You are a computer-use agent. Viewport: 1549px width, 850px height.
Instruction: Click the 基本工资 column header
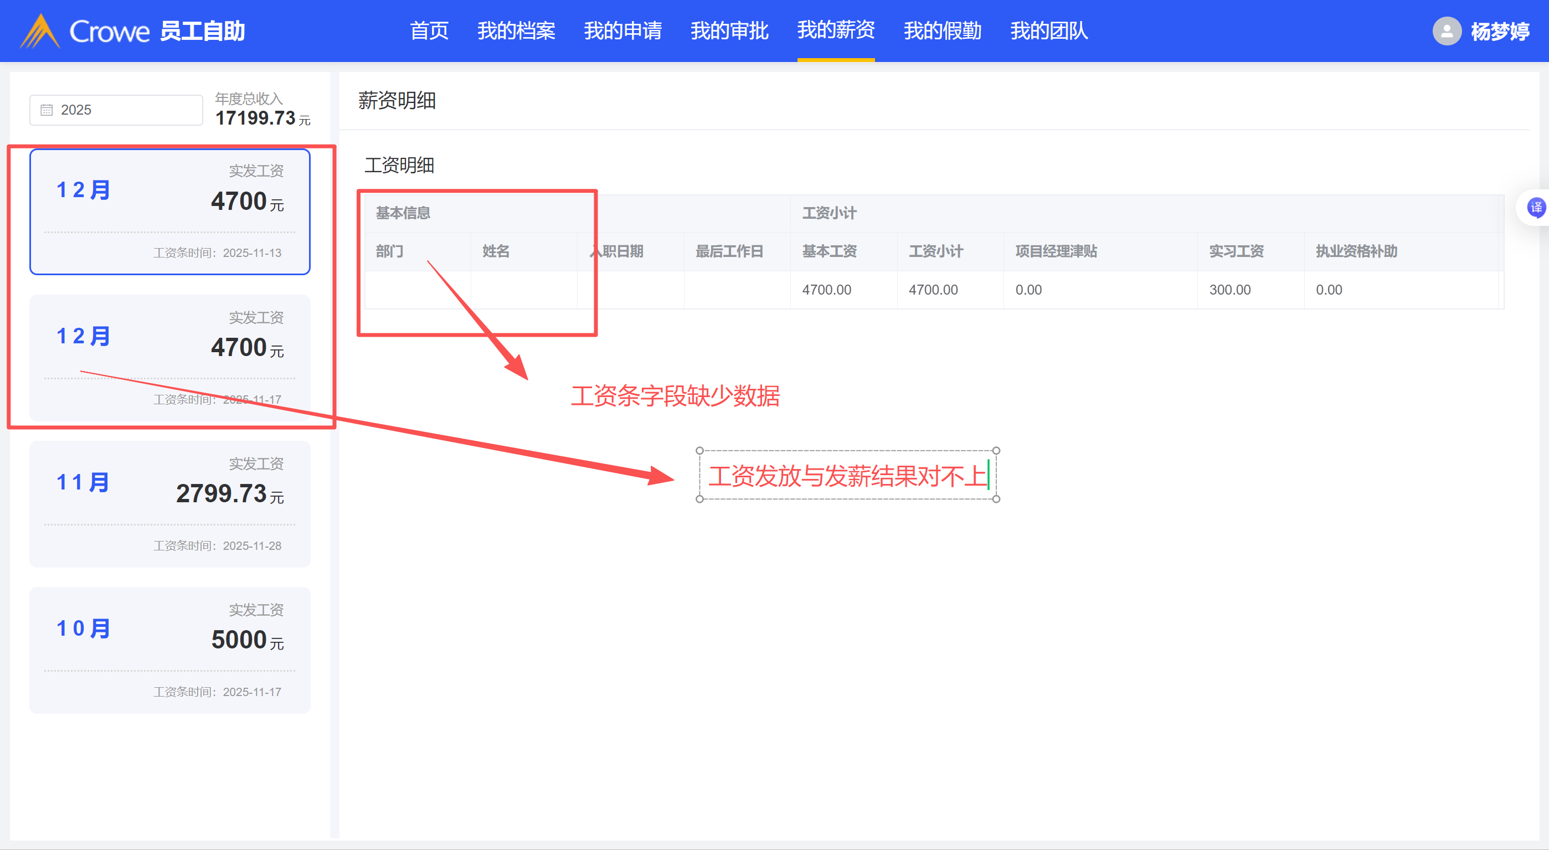tap(828, 251)
